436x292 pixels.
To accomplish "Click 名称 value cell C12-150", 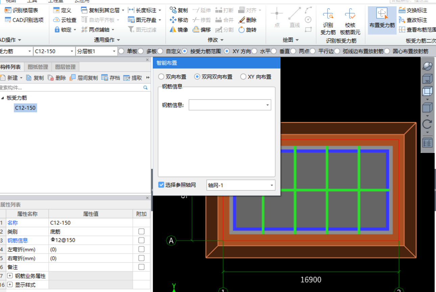I will 91,223.
